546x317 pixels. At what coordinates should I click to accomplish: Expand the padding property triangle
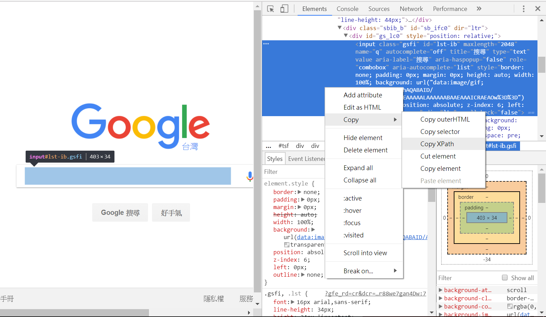303,199
